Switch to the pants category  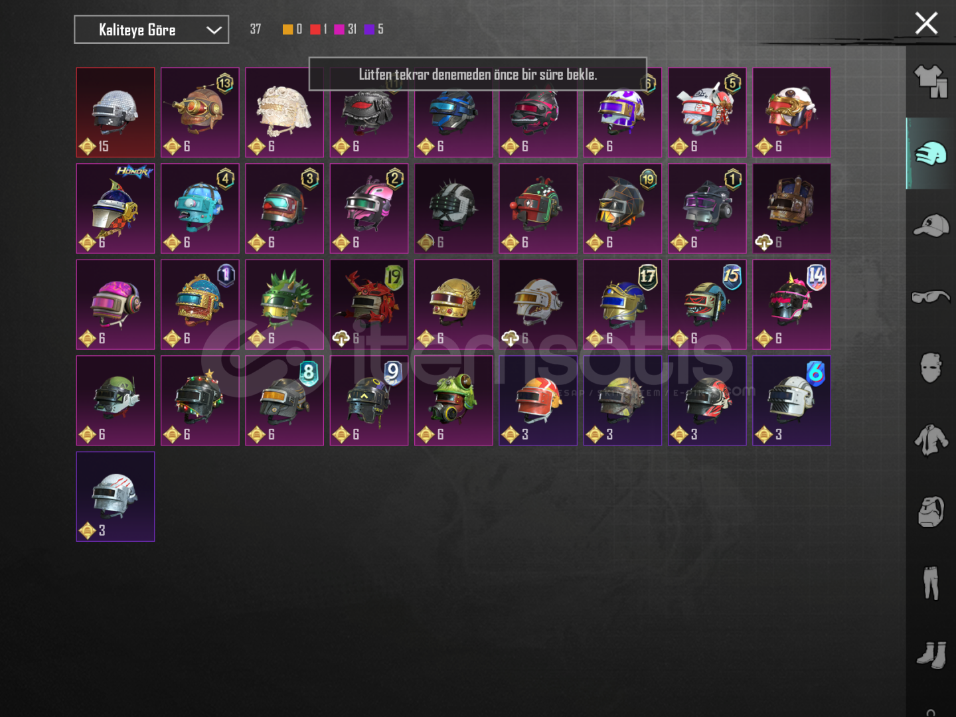(931, 582)
